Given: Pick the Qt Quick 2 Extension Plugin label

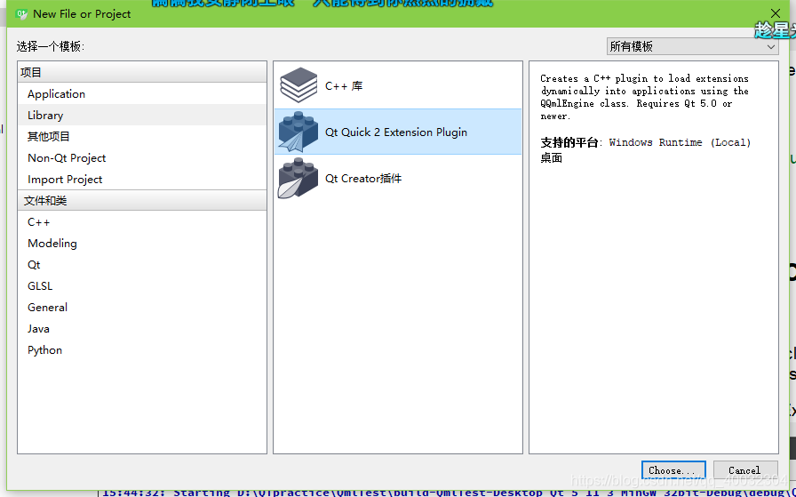Looking at the screenshot, I should pos(396,132).
